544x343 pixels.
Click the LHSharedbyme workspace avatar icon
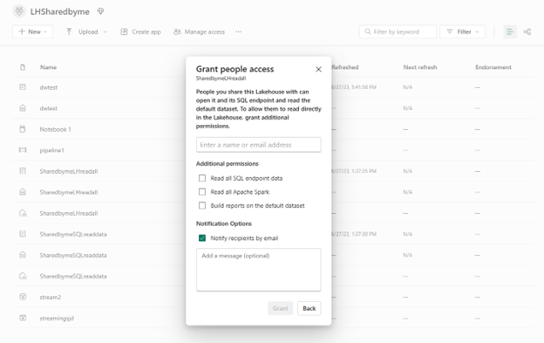point(19,11)
